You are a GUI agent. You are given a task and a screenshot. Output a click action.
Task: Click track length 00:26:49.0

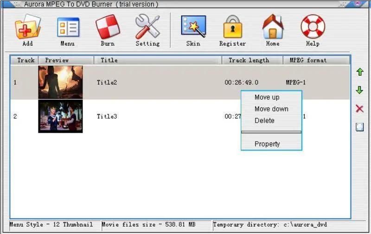pyautogui.click(x=241, y=83)
